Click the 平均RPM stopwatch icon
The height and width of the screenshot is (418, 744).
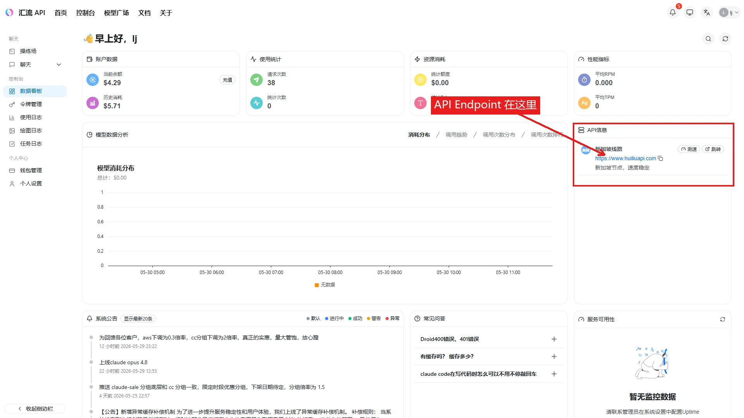tap(584, 80)
